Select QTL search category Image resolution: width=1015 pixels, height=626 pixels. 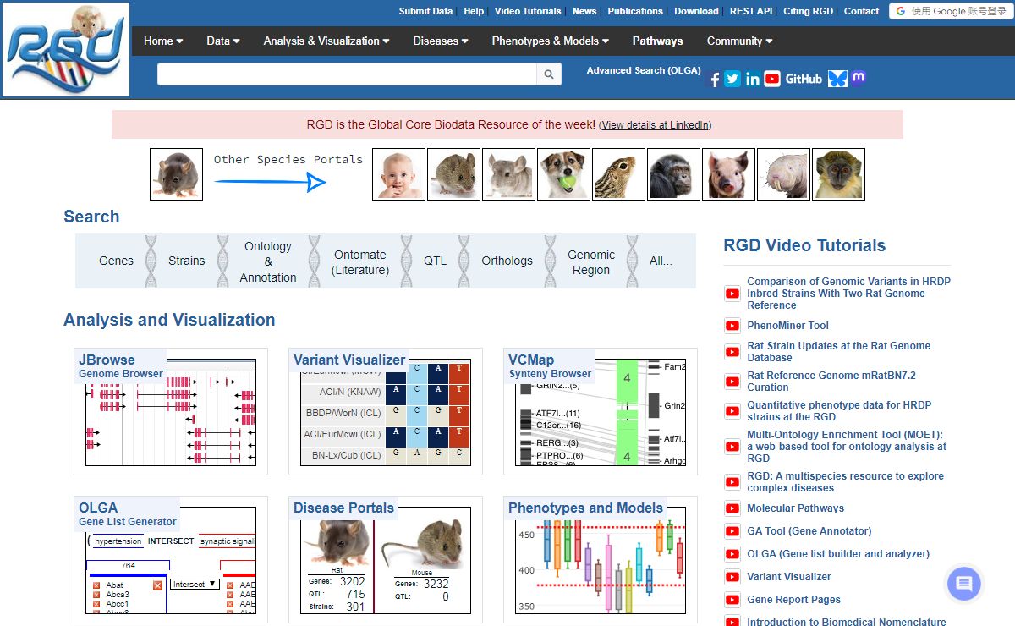coord(435,261)
